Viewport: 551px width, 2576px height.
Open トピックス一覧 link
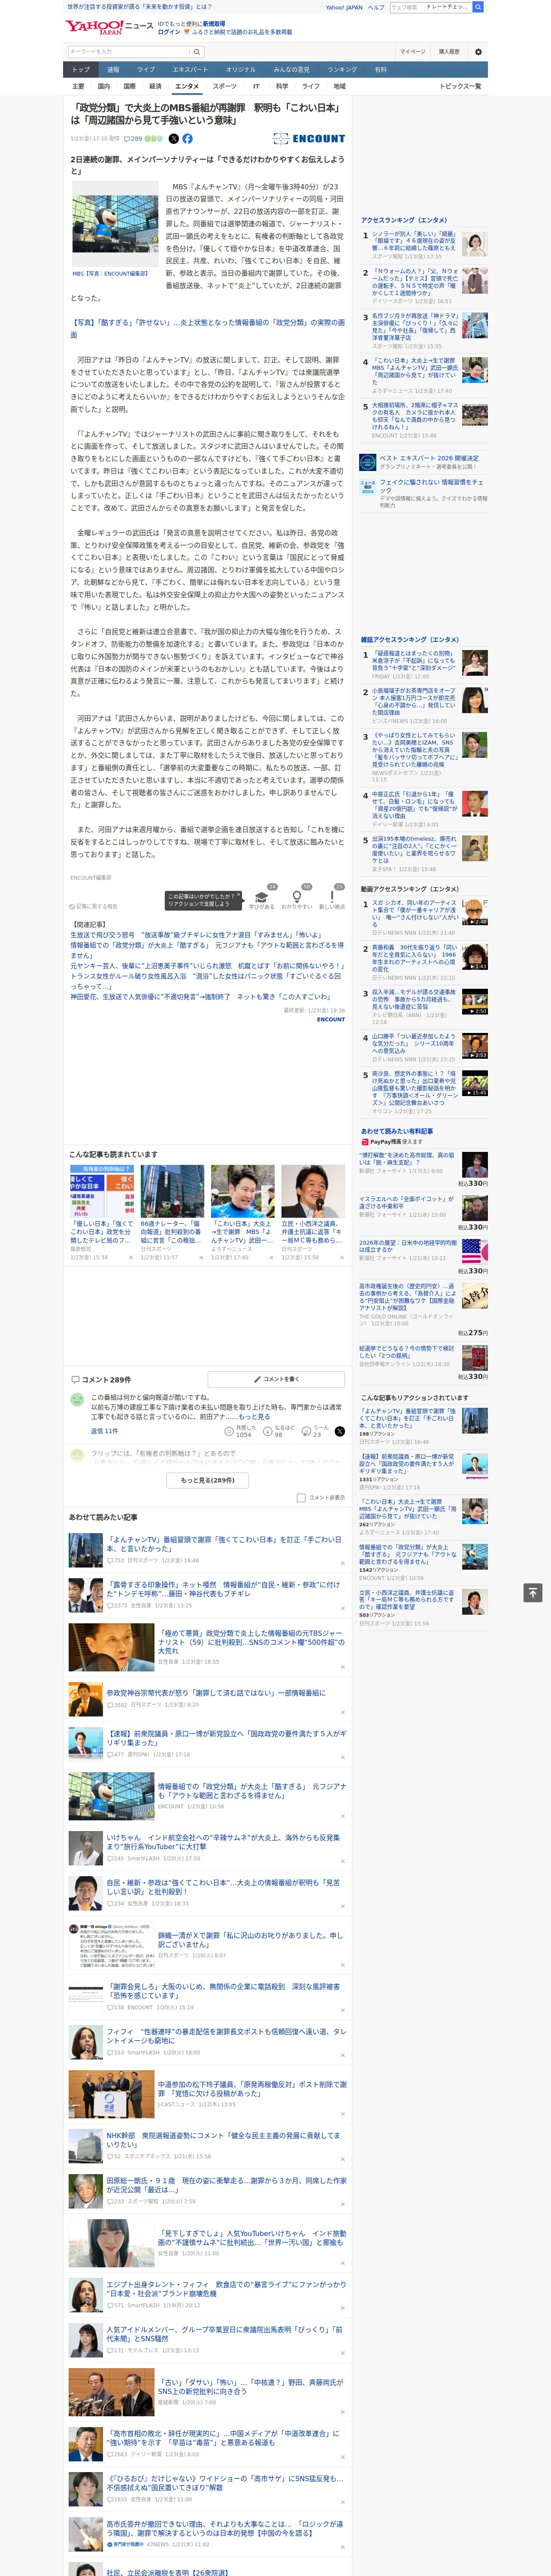coord(460,86)
